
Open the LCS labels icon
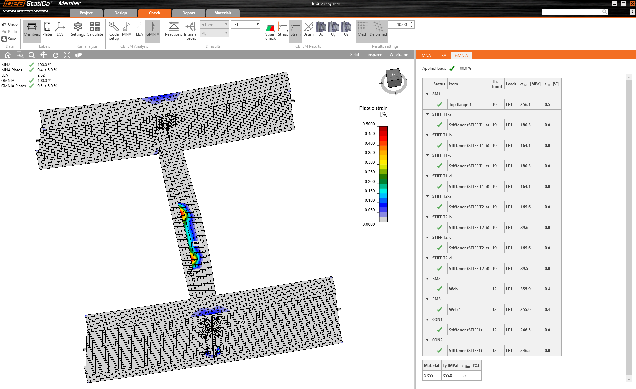tap(60, 29)
